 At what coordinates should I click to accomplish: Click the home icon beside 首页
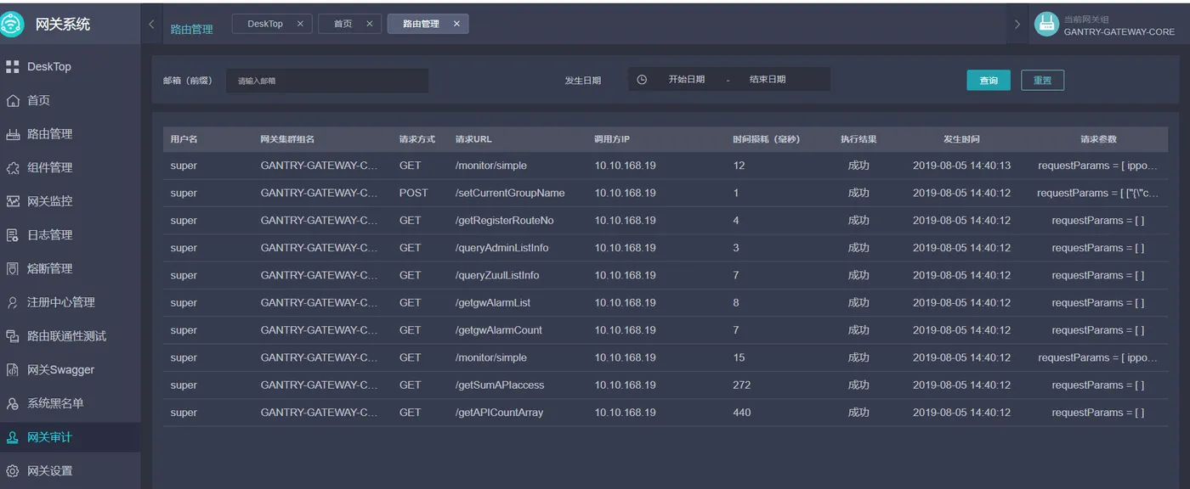click(x=13, y=100)
